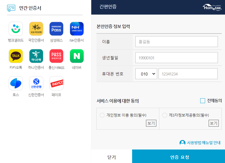Select the 뱅크샐러드 authentication icon

tap(16, 29)
